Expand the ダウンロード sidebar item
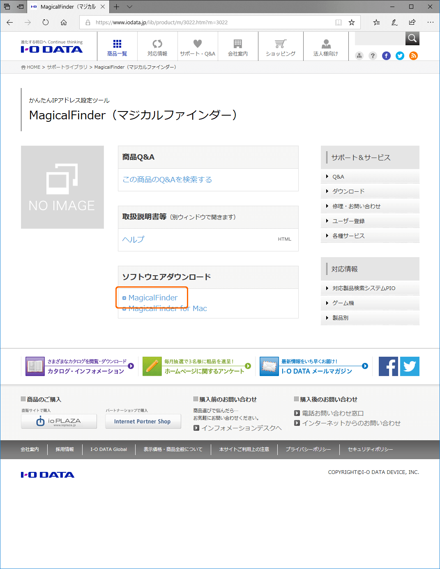This screenshot has height=569, width=440. click(x=348, y=191)
